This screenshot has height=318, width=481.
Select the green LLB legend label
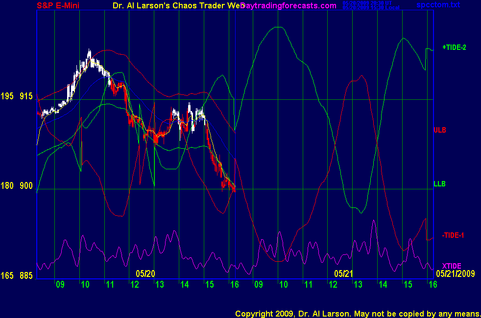click(x=439, y=184)
